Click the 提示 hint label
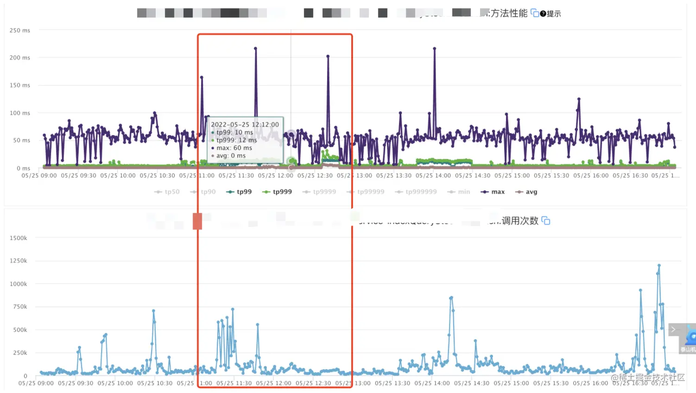Screen dimensions: 696x393 554,14
